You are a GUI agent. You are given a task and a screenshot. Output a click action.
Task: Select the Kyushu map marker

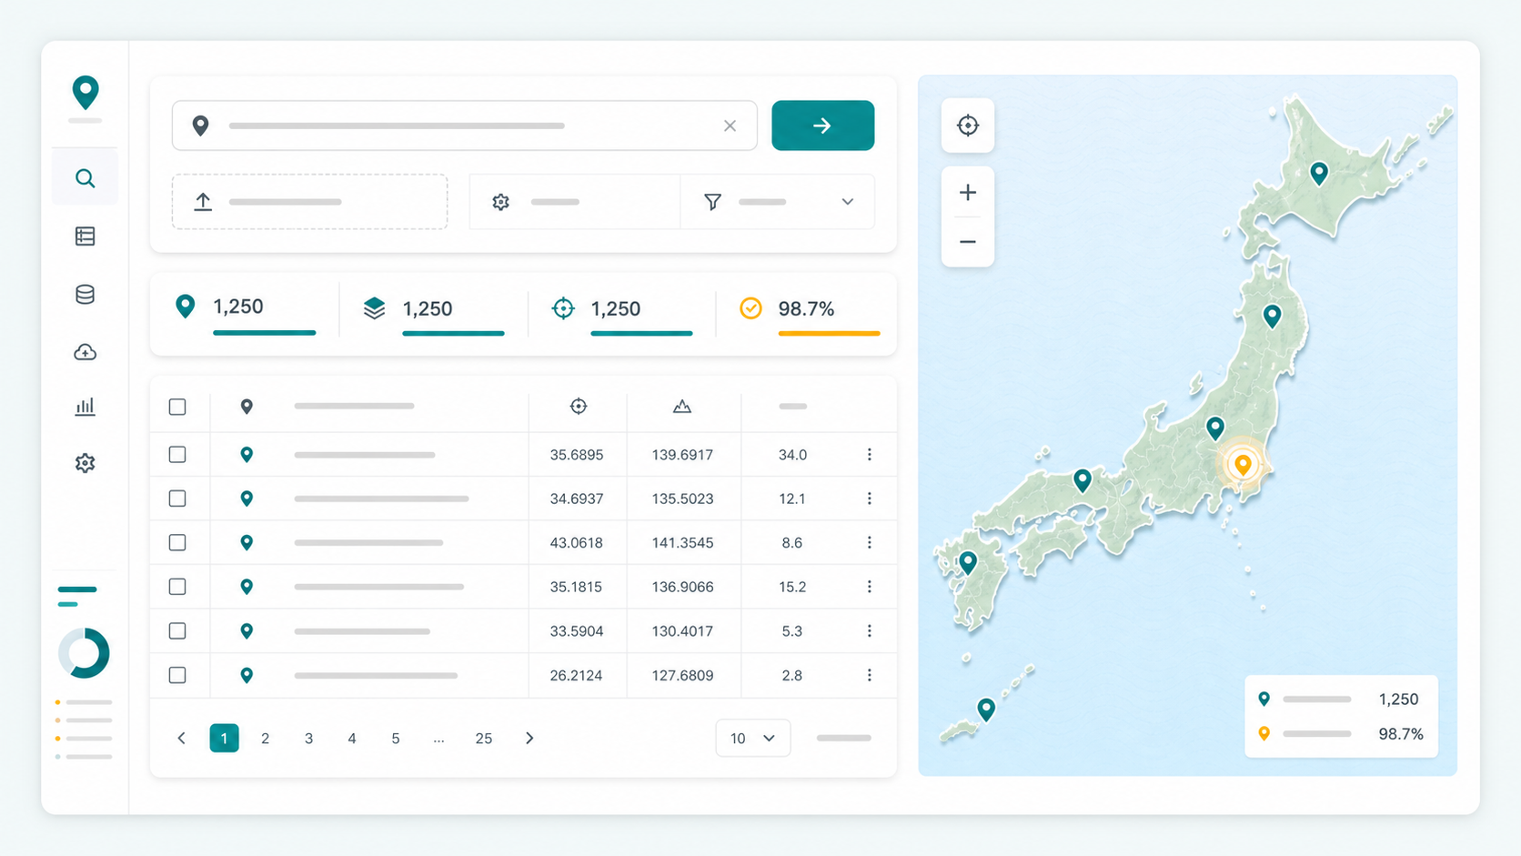tap(968, 563)
